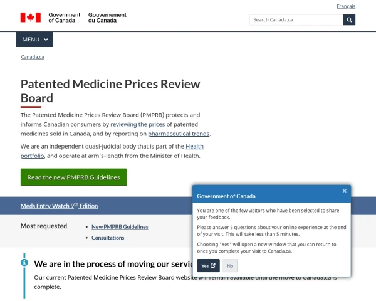The height and width of the screenshot is (301, 376).
Task: Click the search magnifier icon button
Action: point(349,19)
